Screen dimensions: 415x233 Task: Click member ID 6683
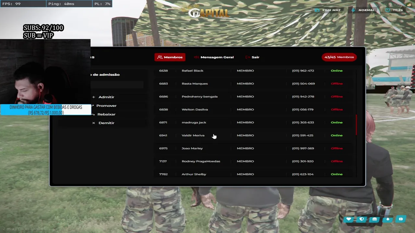tap(163, 83)
